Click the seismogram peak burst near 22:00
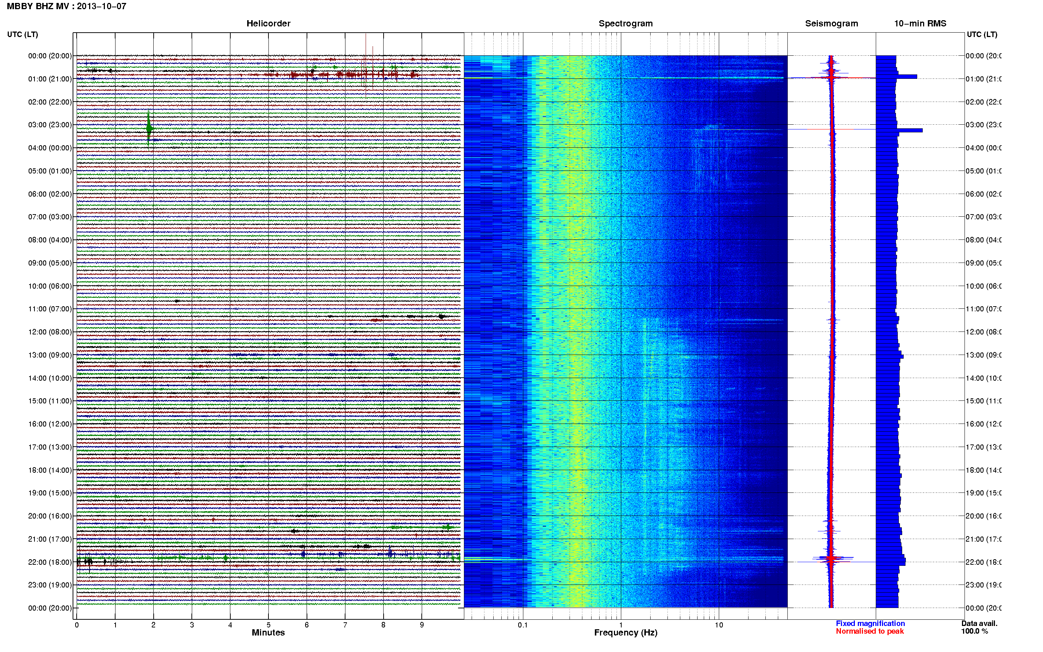Image resolution: width=1043 pixels, height=652 pixels. tap(831, 559)
